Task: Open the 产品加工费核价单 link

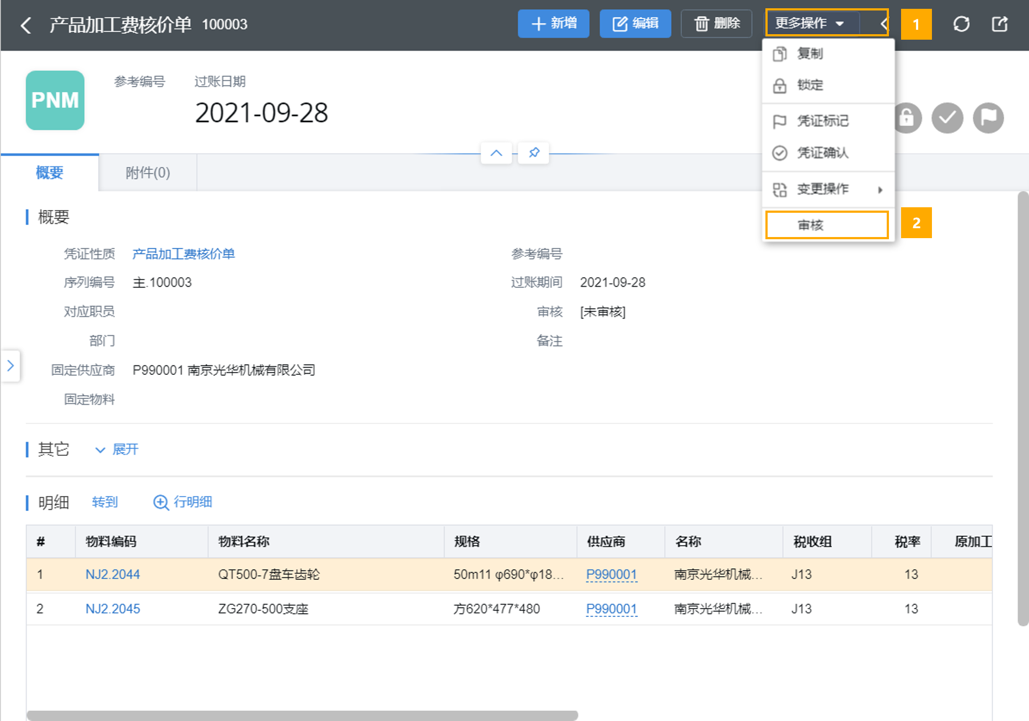Action: [184, 254]
